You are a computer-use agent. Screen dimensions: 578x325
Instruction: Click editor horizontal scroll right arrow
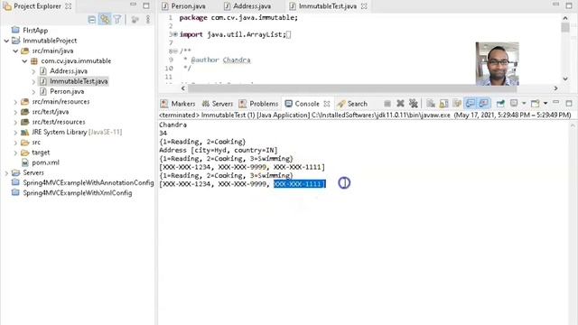click(x=556, y=88)
